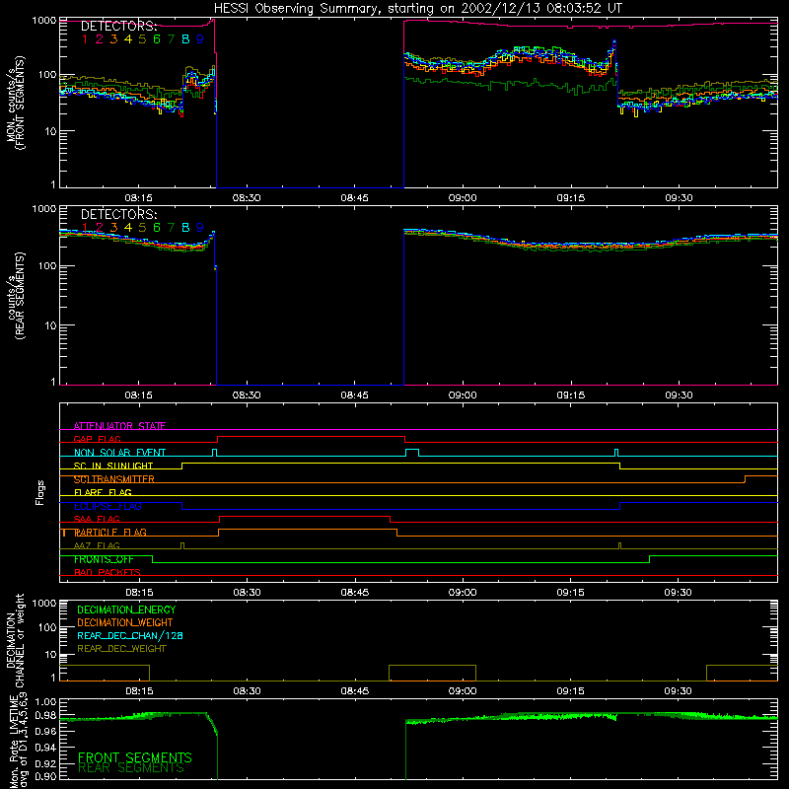This screenshot has height=789, width=789.
Task: Click detector number 9 in front segments legend
Action: 200,39
